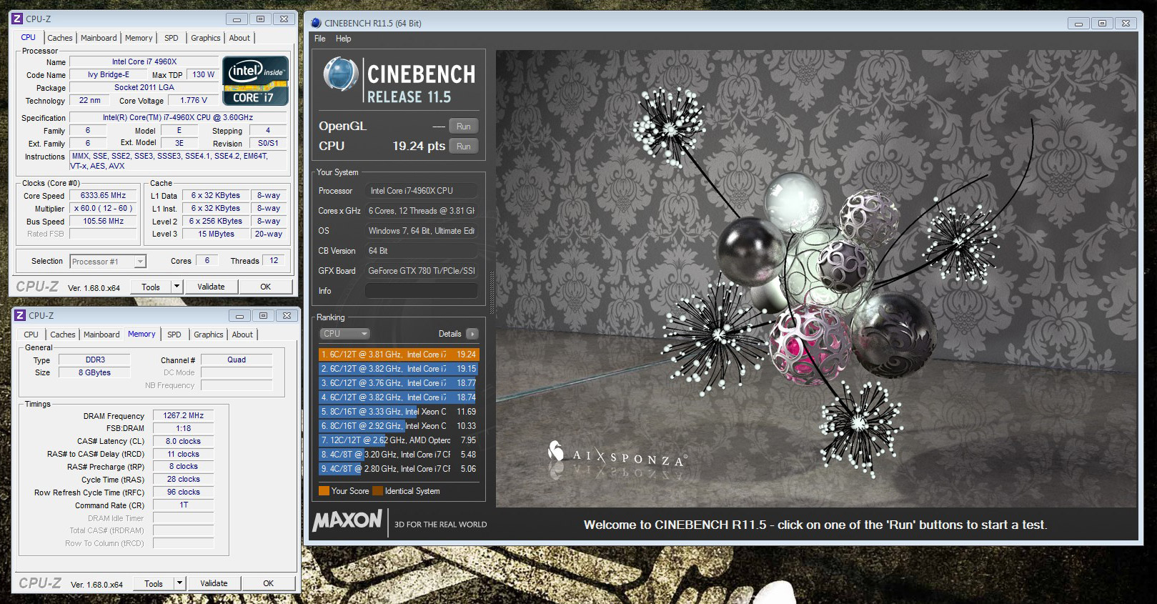Select ranking entry 9 scoring 5.06
This screenshot has width=1157, height=604.
coord(399,469)
